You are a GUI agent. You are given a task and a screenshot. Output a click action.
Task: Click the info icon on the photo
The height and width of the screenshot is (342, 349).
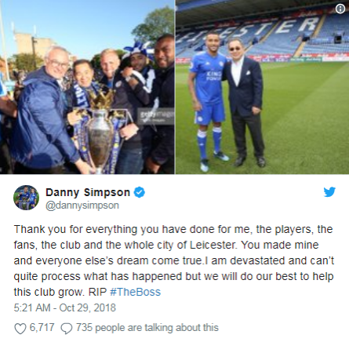(x=340, y=9)
